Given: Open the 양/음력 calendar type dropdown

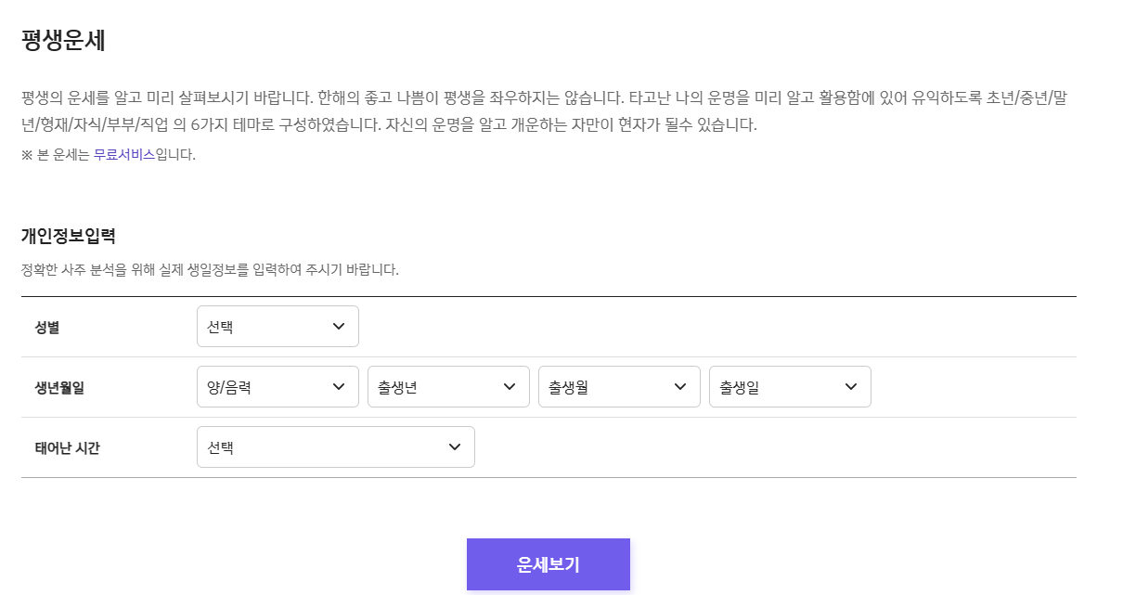Looking at the screenshot, I should coord(278,386).
